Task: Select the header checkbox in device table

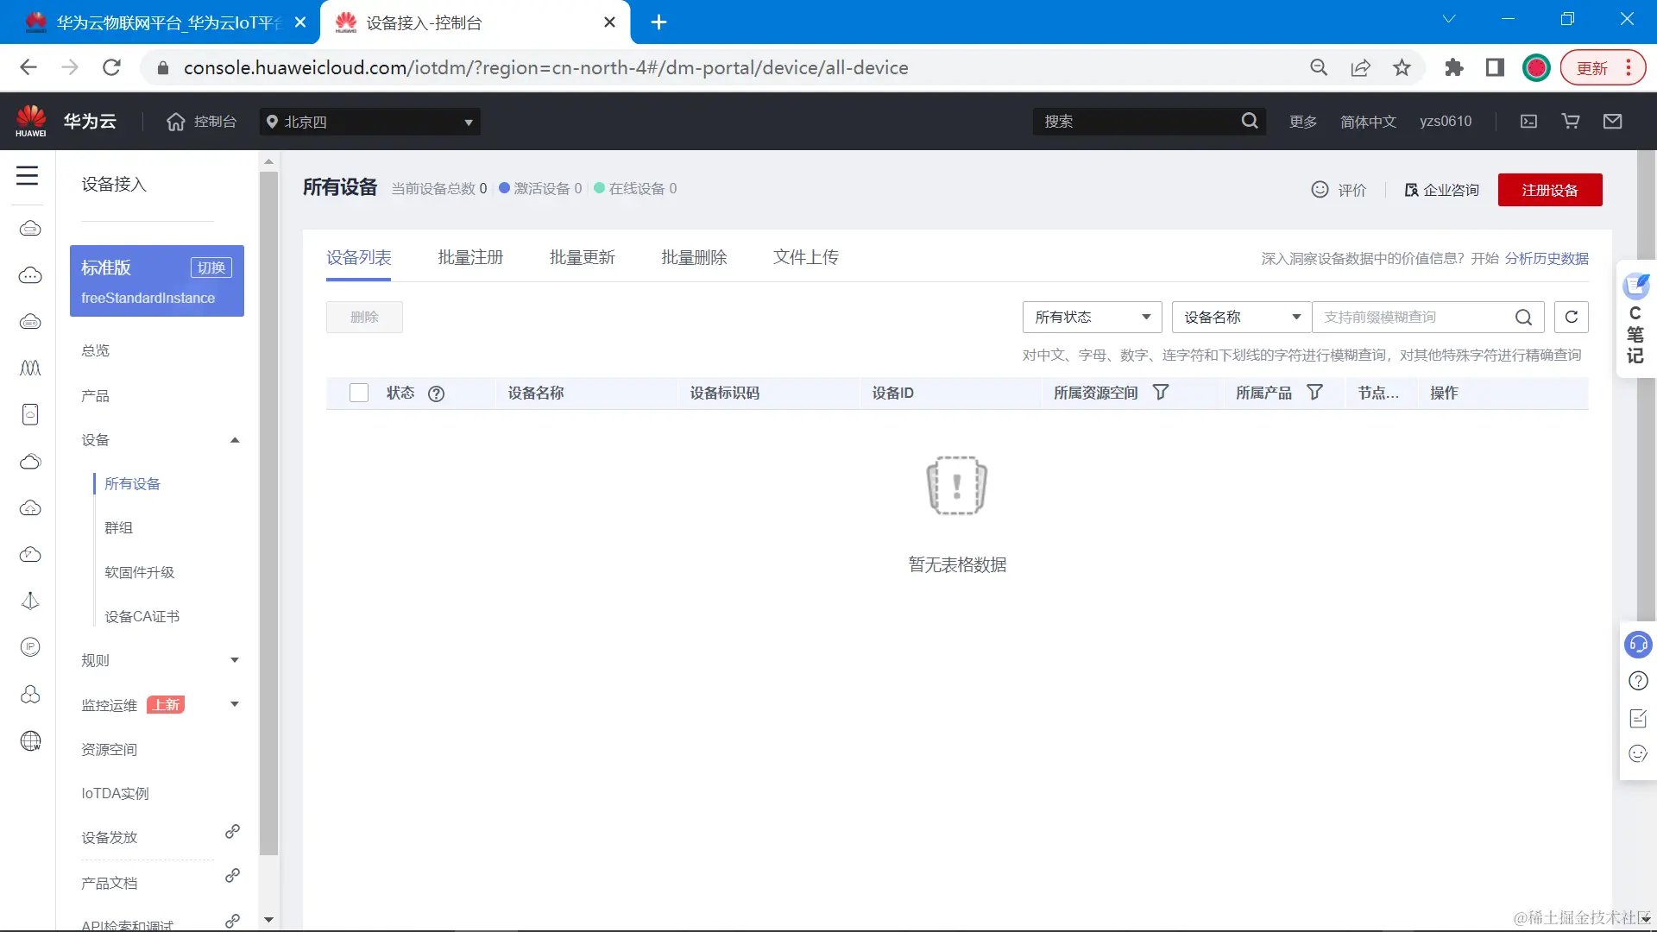Action: [358, 393]
